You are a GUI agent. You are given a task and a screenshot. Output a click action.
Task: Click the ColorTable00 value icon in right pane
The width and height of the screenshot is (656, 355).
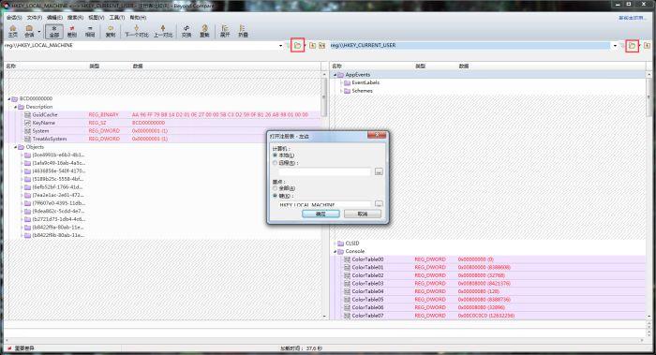pos(347,259)
